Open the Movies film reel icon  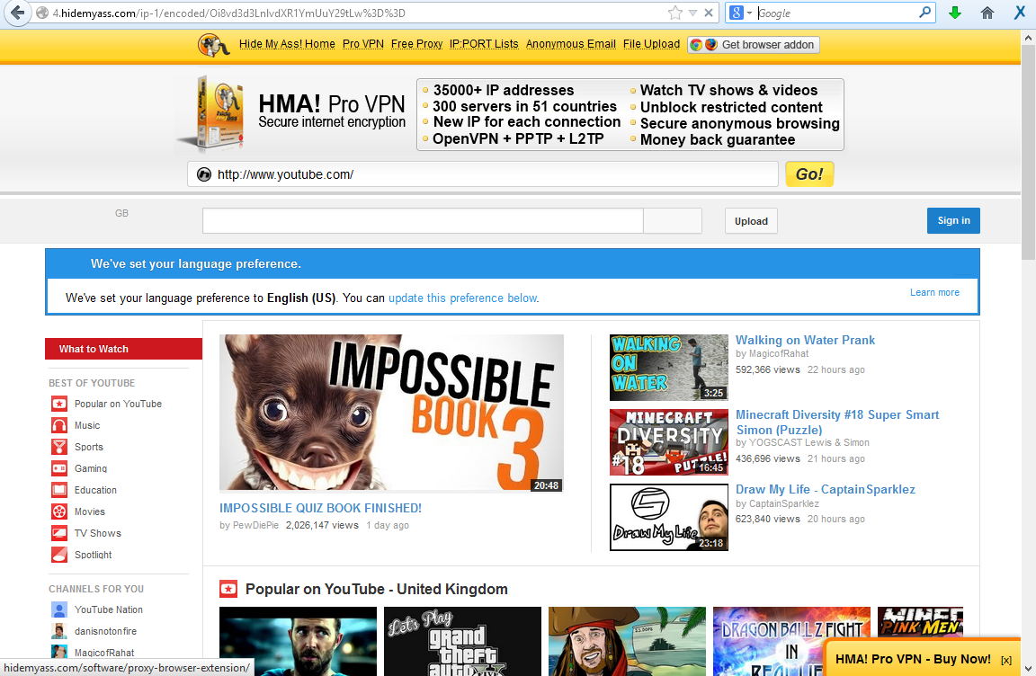click(x=59, y=511)
